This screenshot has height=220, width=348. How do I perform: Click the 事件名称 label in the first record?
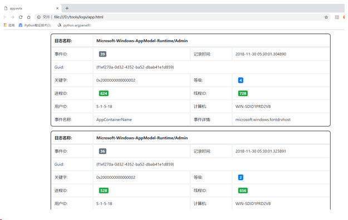(63, 119)
